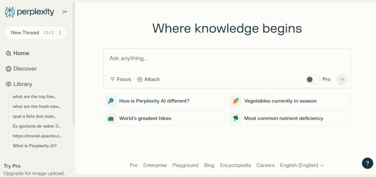Image resolution: width=376 pixels, height=177 pixels.
Task: Open Discover via globe icon
Action: [x=8, y=69]
